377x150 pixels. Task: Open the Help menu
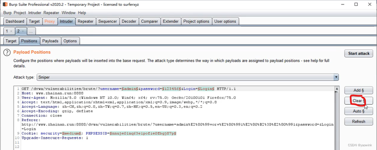point(82,13)
